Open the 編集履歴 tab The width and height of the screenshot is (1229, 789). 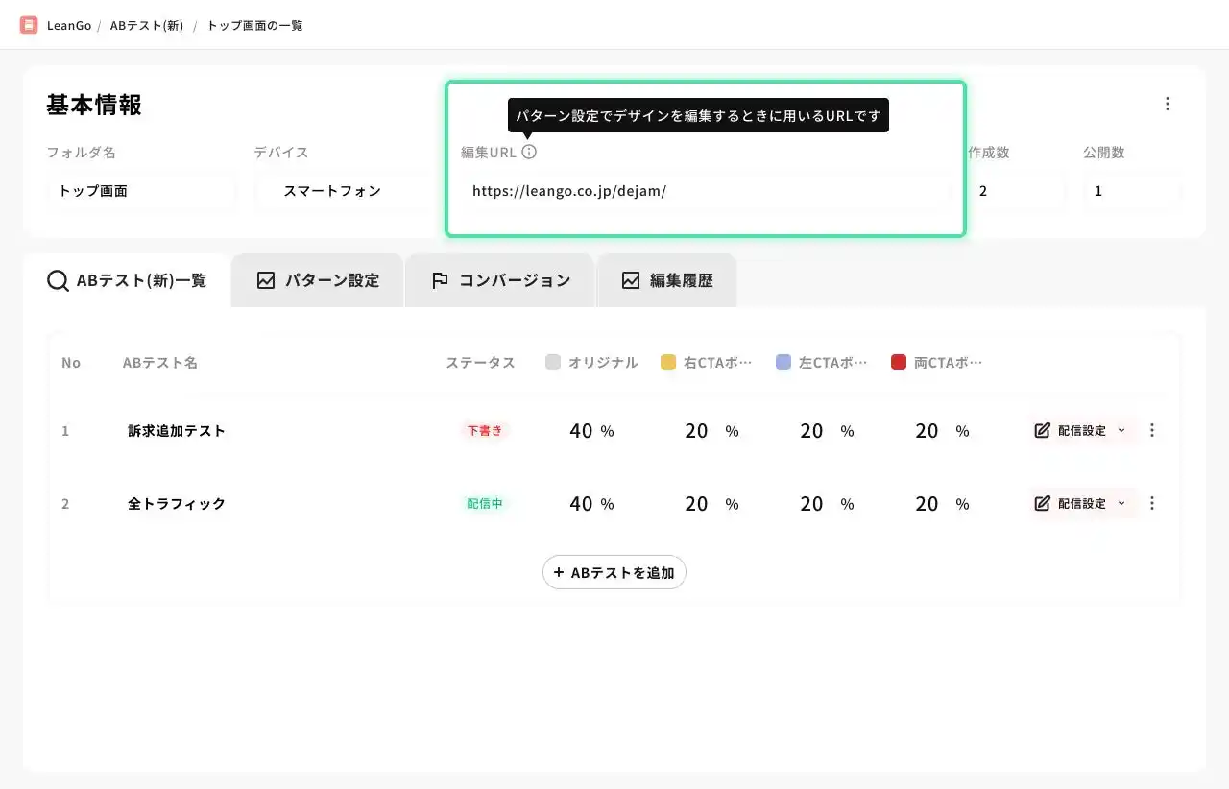(667, 280)
